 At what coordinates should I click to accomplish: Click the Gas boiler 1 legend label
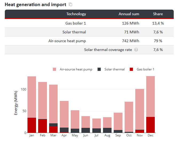(x=145, y=69)
